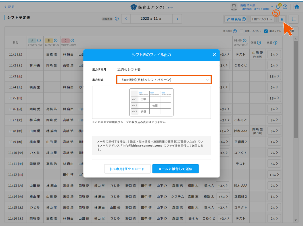Viewport: 303px width, 227px height.
Task: Expand the 日付×シフト view dropdown
Action: pos(262,19)
